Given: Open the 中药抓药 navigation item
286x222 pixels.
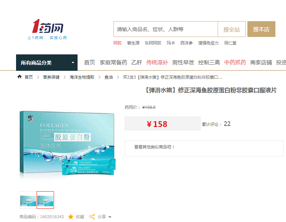Looking at the screenshot, I should click(235, 63).
